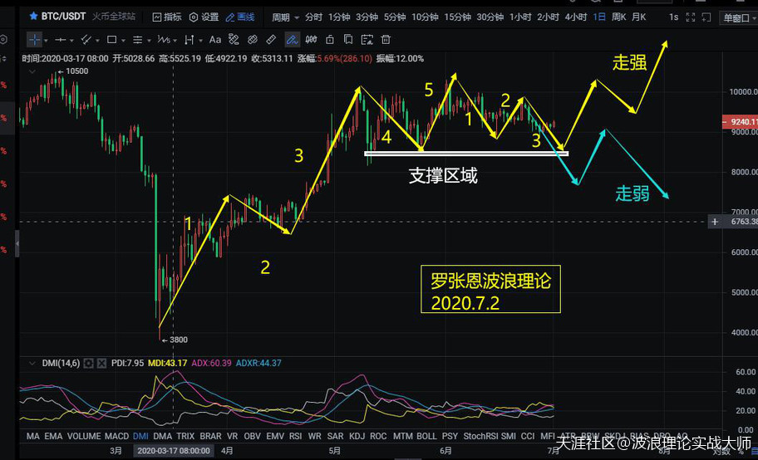
Task: Select the Aa text annotation tool
Action: click(x=215, y=40)
